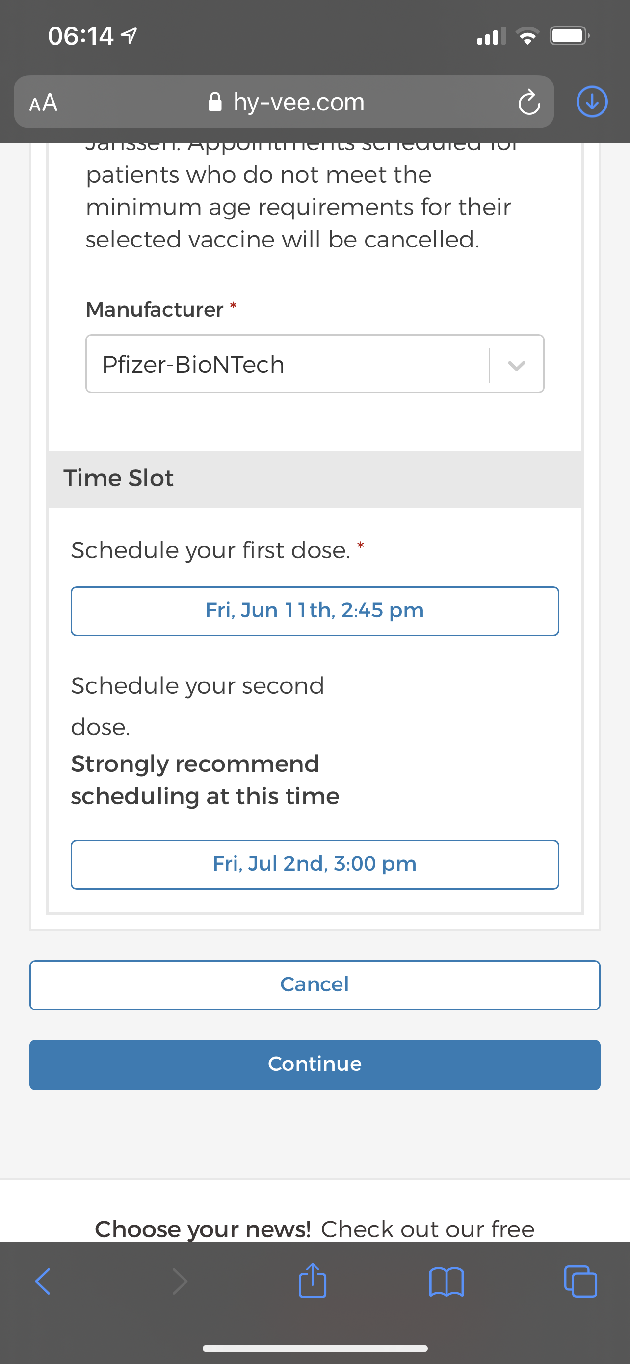Open the Safari downloads icon
Image resolution: width=630 pixels, height=1364 pixels.
[592, 102]
